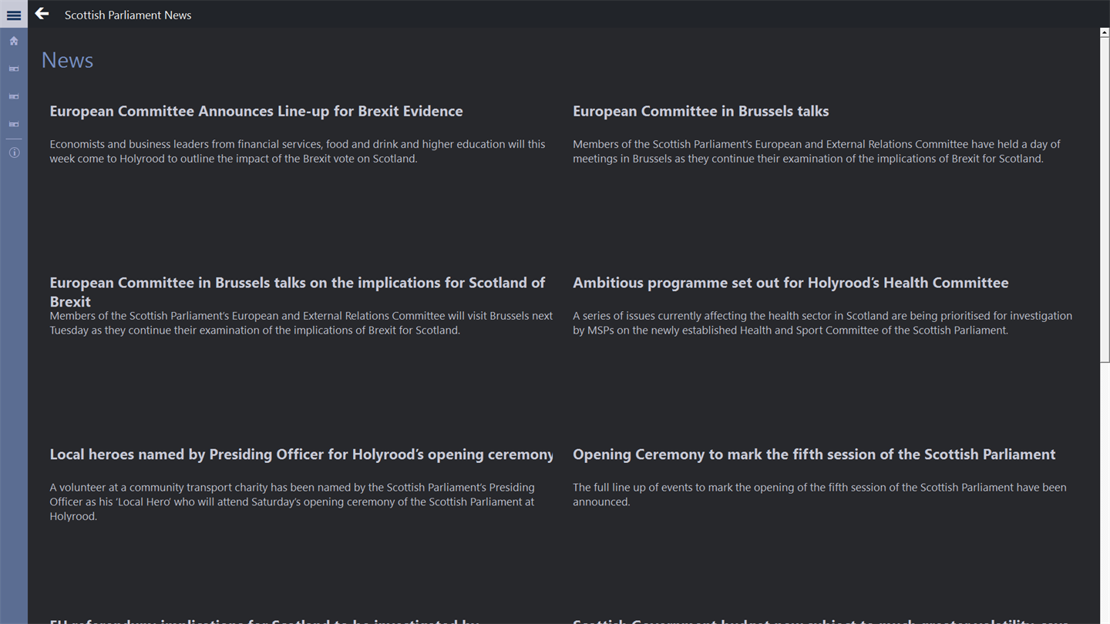Image resolution: width=1110 pixels, height=624 pixels.
Task: Click the scrollbar up arrow
Action: click(x=1104, y=33)
